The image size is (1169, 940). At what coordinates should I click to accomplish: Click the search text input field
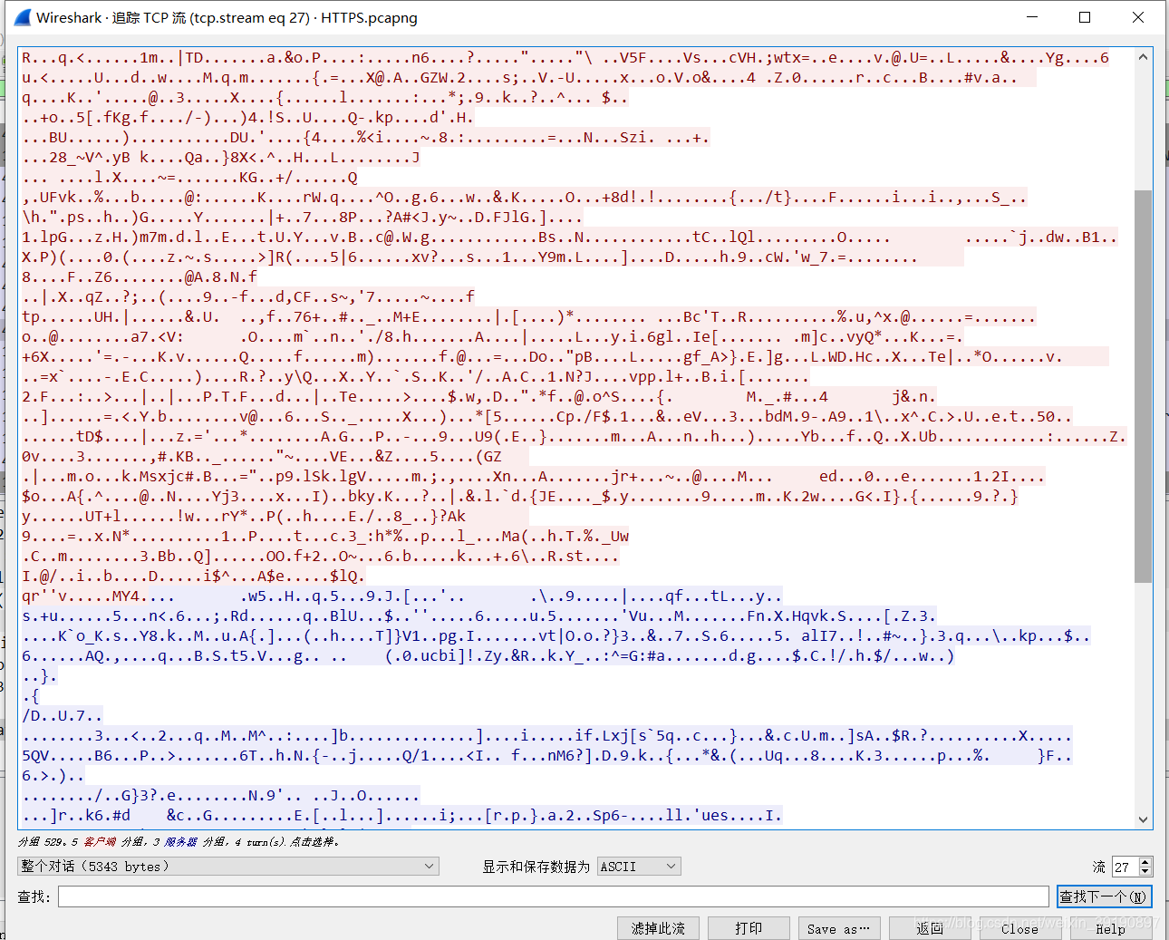point(553,896)
